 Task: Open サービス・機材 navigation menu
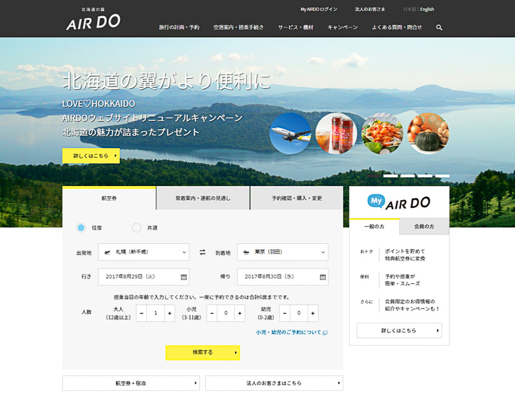point(295,27)
